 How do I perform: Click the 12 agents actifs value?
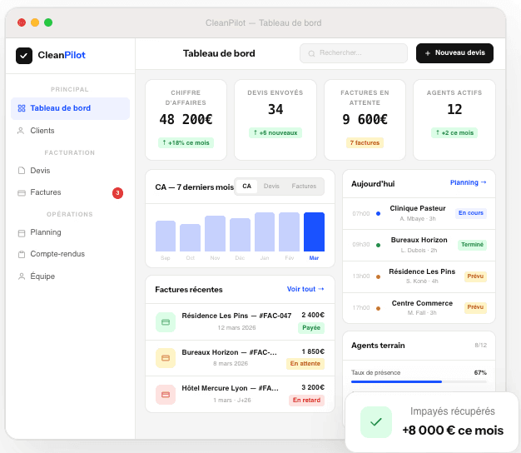coord(454,109)
